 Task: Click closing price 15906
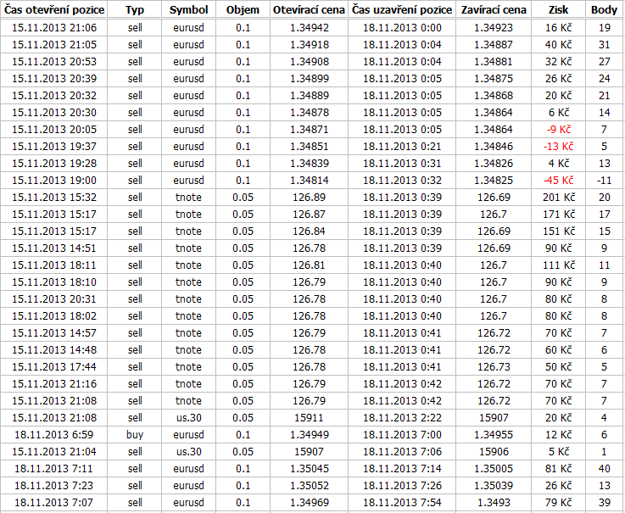coord(494,452)
